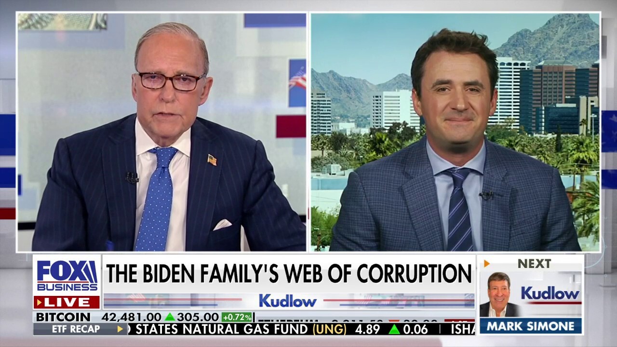Viewport: 617px width, 347px height.
Task: Click the Kudlow logo in Next panel
Action: tap(550, 293)
